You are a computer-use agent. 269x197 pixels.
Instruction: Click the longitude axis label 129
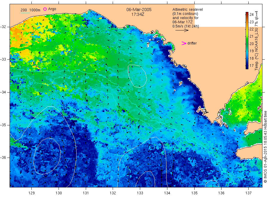point(32,193)
